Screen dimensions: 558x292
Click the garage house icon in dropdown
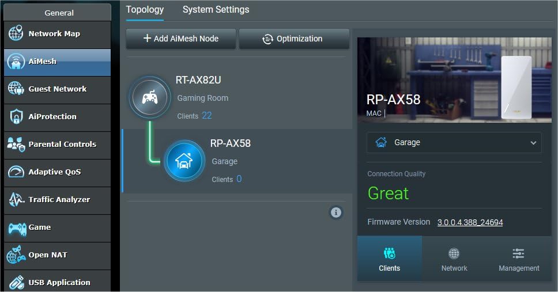coord(381,142)
